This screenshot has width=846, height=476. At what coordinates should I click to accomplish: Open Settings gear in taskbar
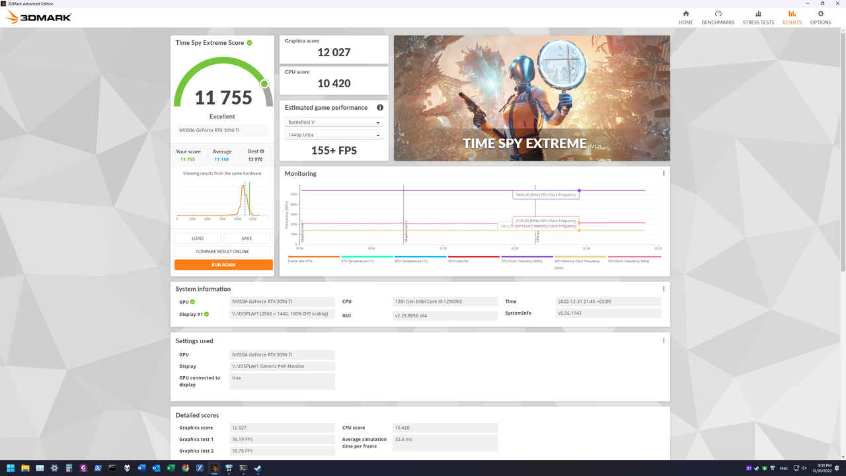pos(54,468)
